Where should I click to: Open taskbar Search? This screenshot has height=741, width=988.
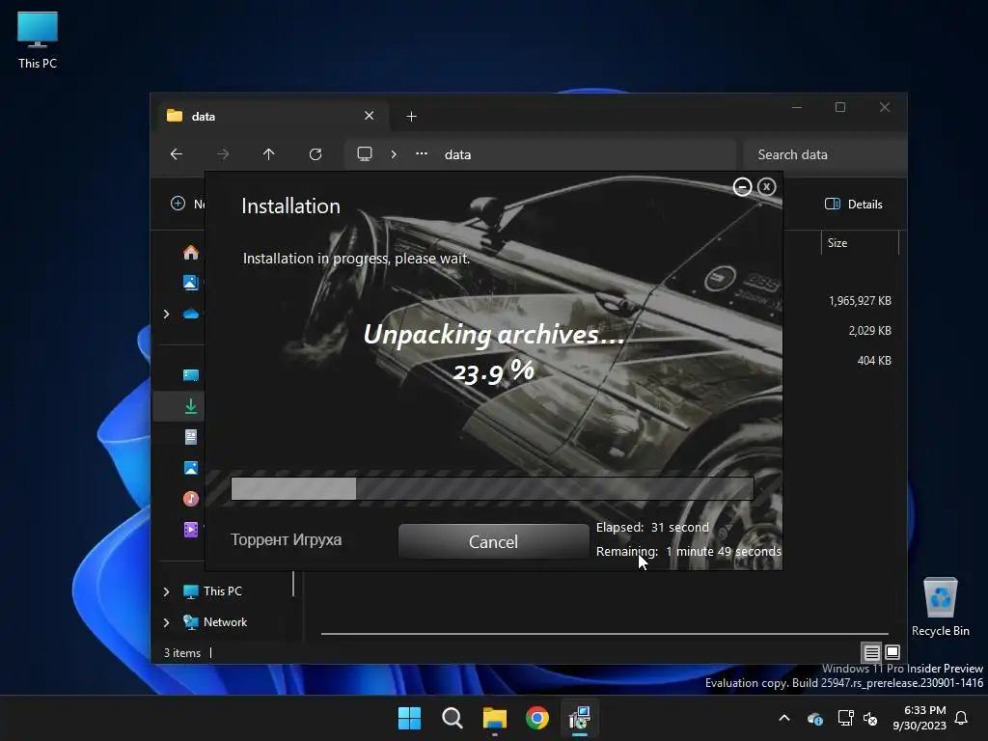(452, 718)
